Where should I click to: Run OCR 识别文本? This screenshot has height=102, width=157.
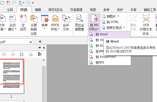(146, 23)
